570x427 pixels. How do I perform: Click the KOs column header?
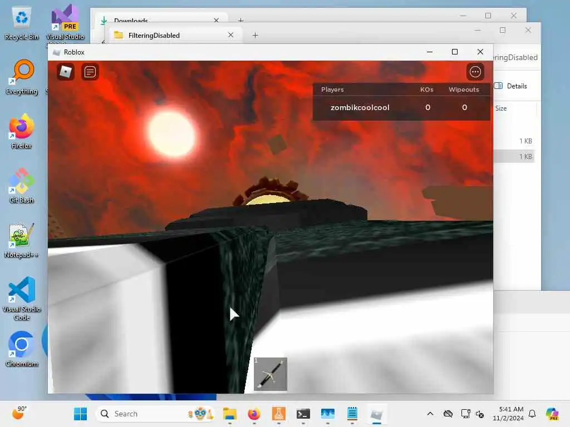click(x=427, y=90)
